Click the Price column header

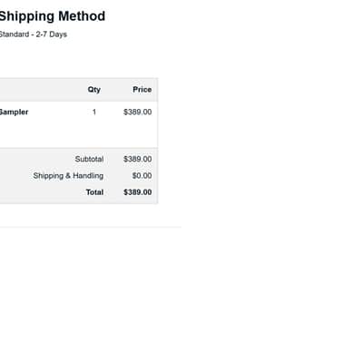pos(142,90)
